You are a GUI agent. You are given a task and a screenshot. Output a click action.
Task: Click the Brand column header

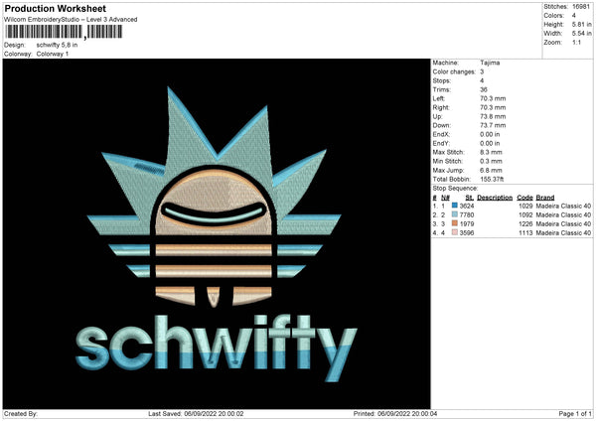click(545, 198)
